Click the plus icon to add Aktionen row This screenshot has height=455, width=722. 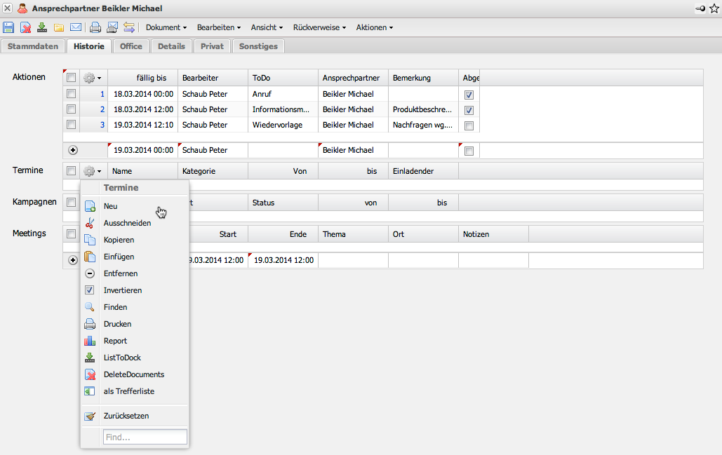(72, 150)
